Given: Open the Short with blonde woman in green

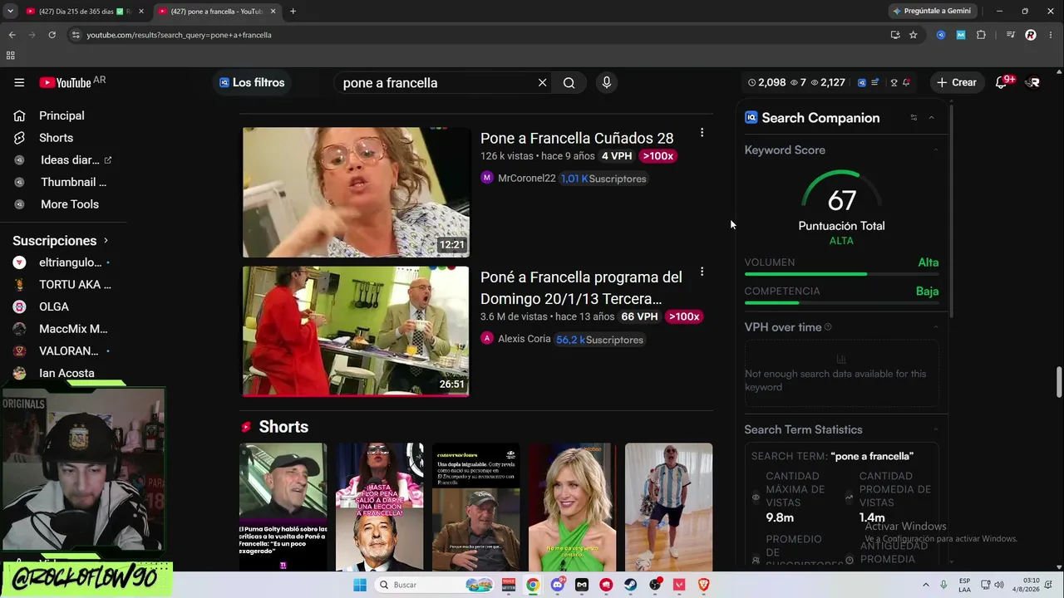Looking at the screenshot, I should pos(572,507).
